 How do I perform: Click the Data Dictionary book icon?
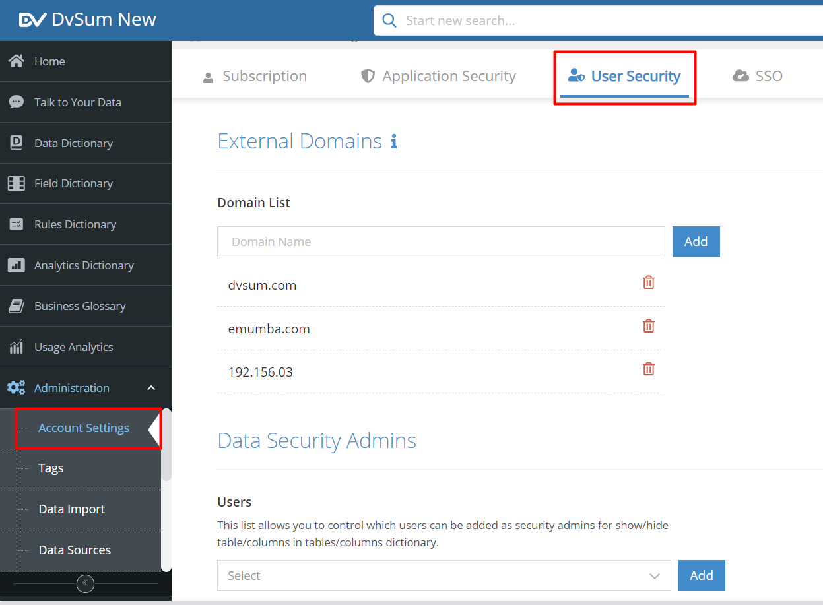pyautogui.click(x=16, y=143)
